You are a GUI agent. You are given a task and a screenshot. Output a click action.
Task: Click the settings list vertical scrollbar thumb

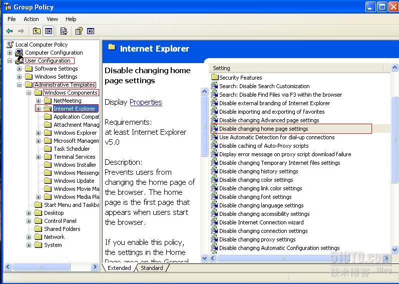point(394,140)
